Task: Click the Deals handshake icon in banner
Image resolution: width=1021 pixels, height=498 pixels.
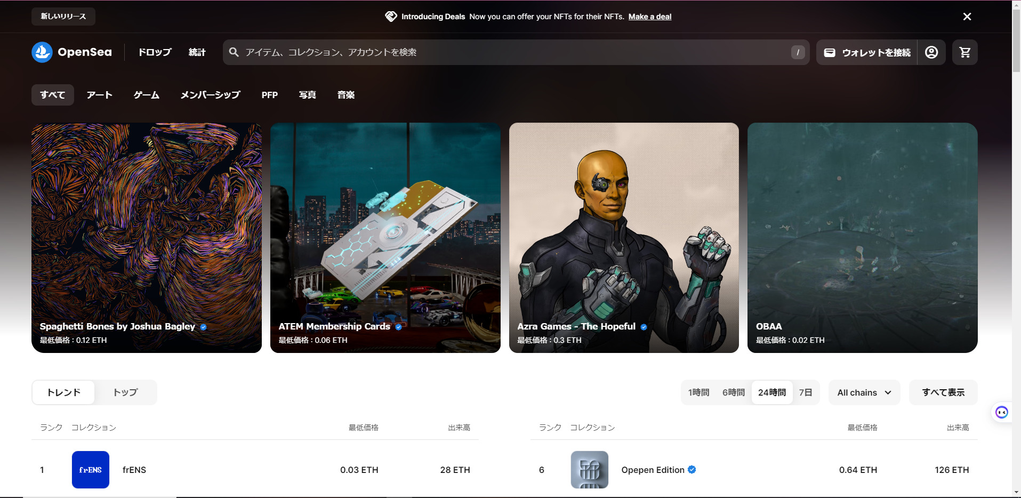Action: tap(391, 17)
